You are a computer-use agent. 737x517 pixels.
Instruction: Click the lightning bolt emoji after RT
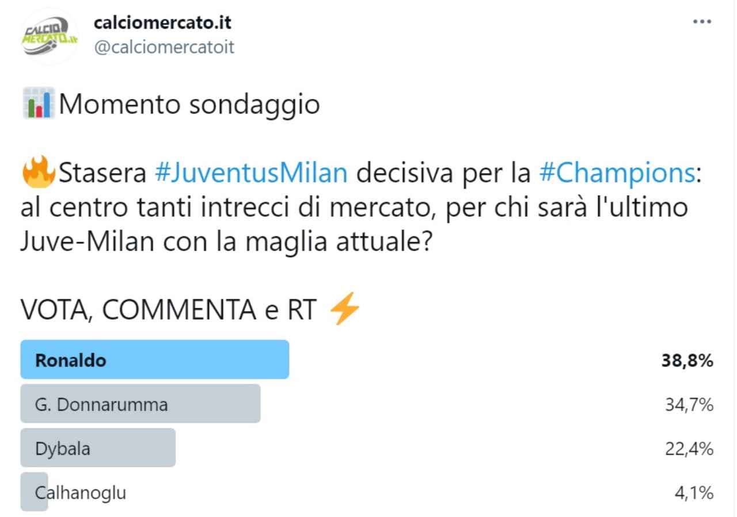[344, 309]
